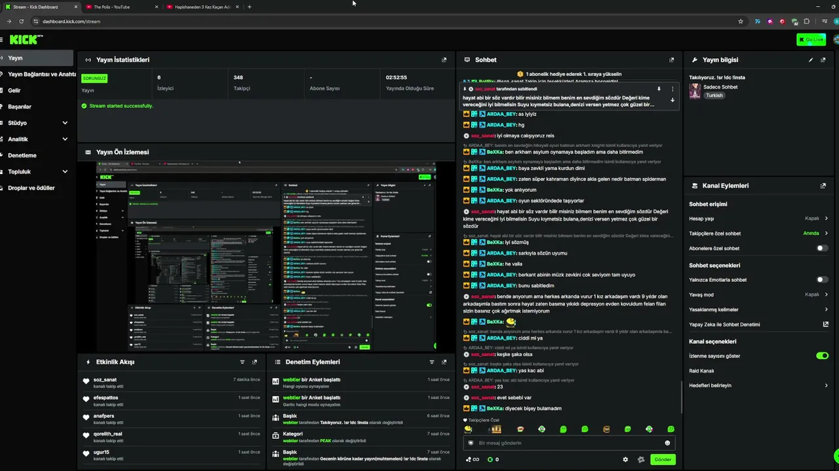Send message with Gönder button

point(663,459)
